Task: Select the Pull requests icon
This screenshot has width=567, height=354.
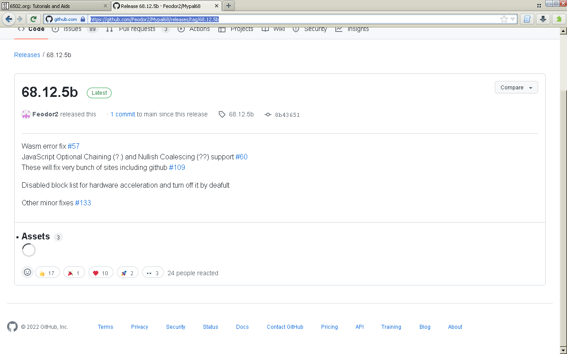Action: point(109,28)
